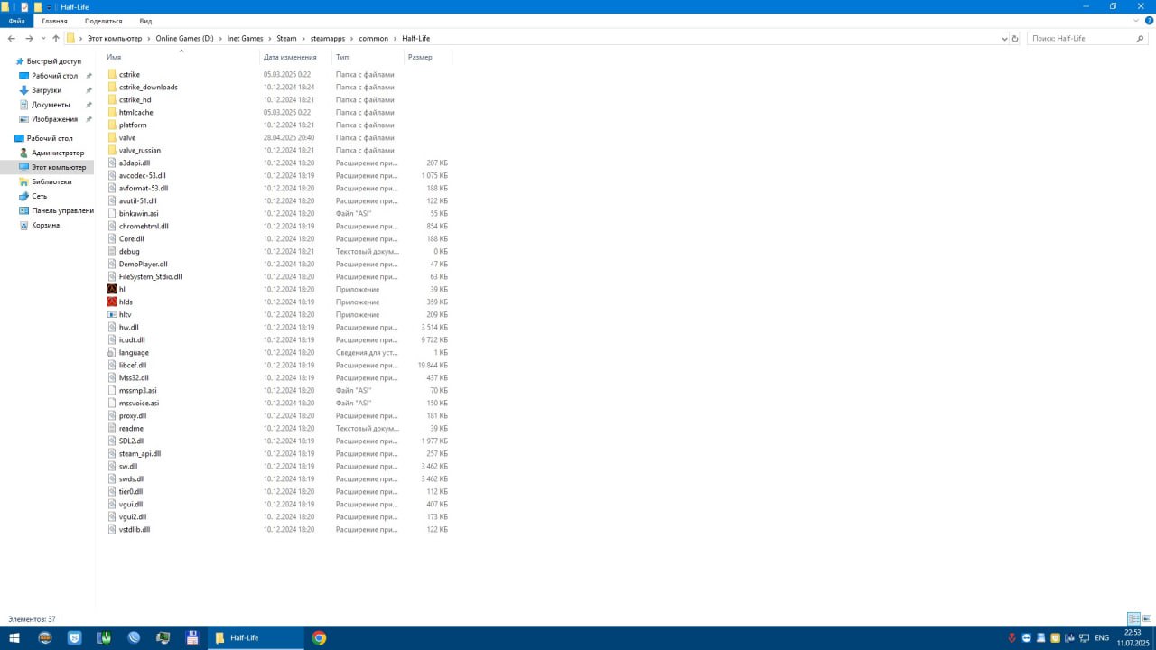Switch to the Главная ribbon tab
The width and height of the screenshot is (1156, 650).
click(54, 20)
